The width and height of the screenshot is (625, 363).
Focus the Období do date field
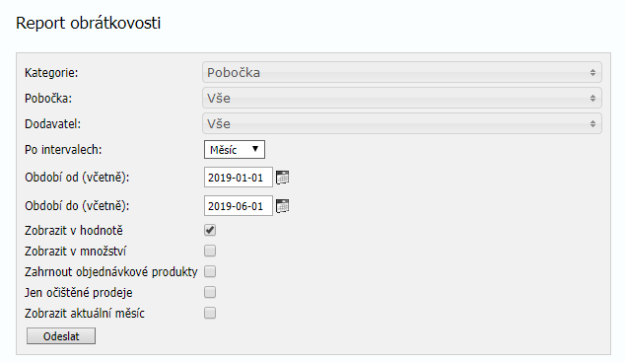coord(239,206)
